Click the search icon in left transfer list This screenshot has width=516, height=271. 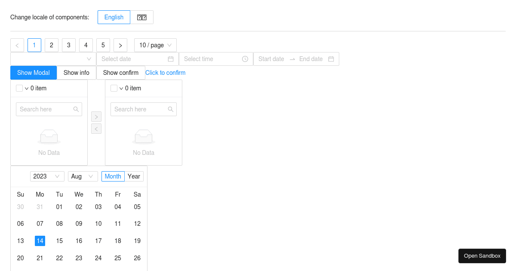76,109
